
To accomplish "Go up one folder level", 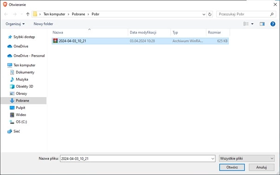I will pos(28,14).
